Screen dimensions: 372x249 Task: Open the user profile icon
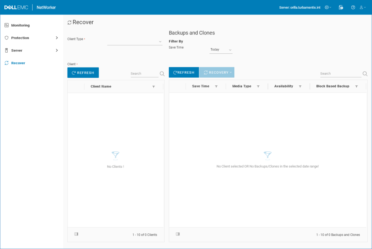pyautogui.click(x=361, y=7)
